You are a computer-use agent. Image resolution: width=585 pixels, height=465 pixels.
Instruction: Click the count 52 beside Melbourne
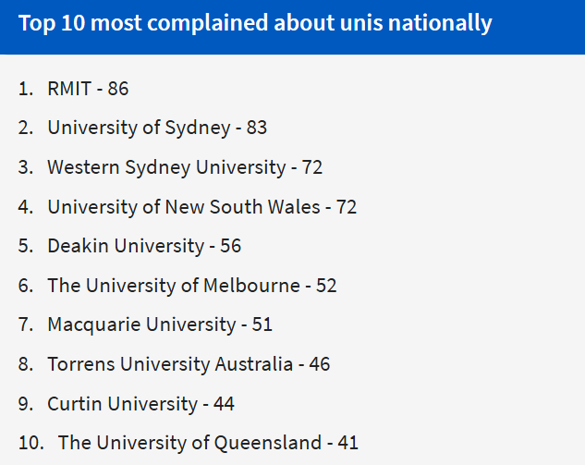[326, 286]
